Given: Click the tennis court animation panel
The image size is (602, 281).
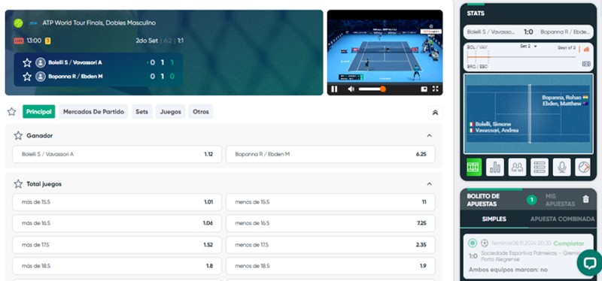Looking at the screenshot, I should click(528, 114).
